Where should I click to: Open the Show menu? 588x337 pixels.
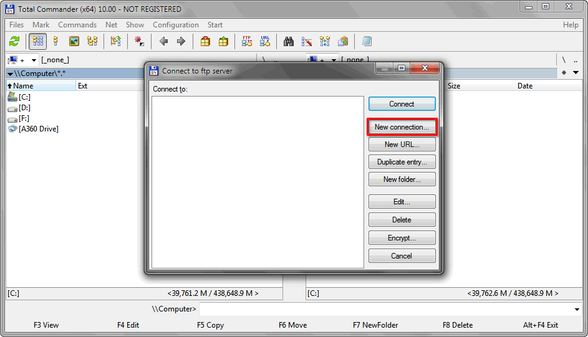(x=135, y=25)
